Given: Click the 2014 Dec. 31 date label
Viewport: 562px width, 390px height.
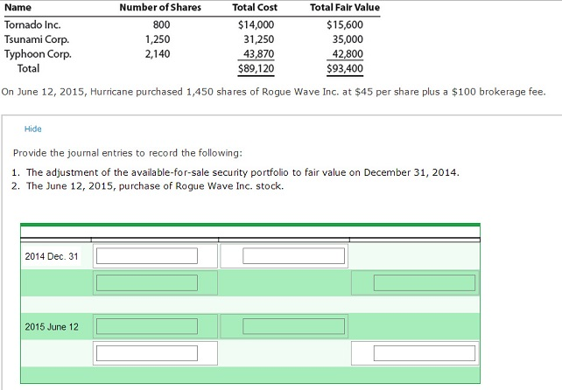Looking at the screenshot, I should pos(52,256).
